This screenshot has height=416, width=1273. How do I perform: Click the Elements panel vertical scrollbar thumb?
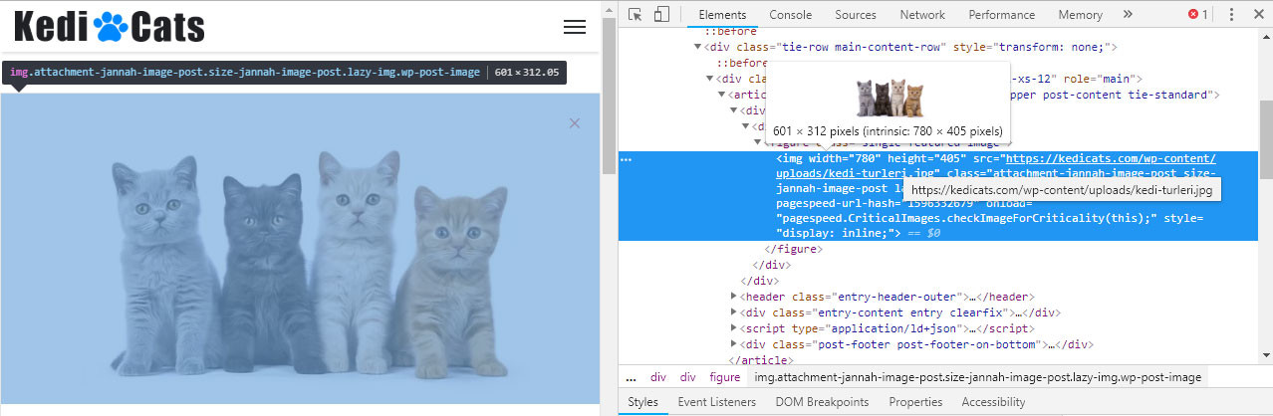(x=1265, y=139)
